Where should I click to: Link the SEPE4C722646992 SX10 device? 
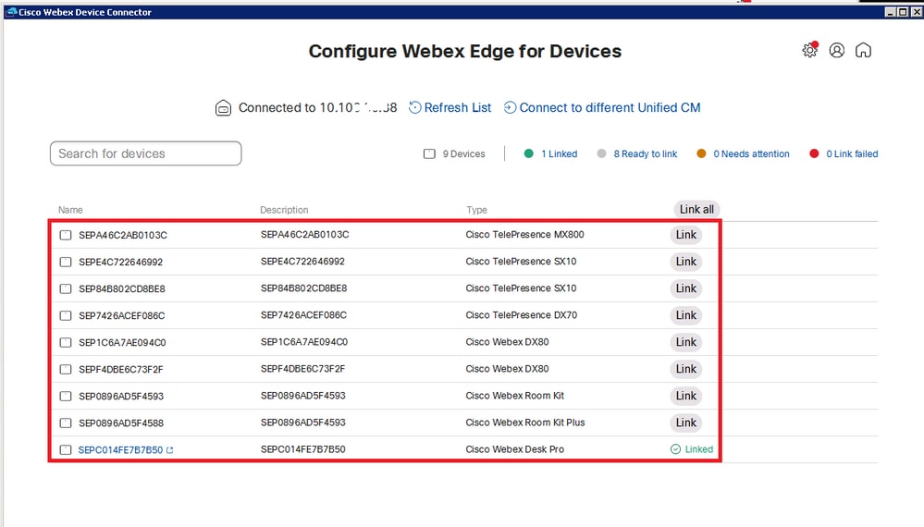(x=686, y=262)
